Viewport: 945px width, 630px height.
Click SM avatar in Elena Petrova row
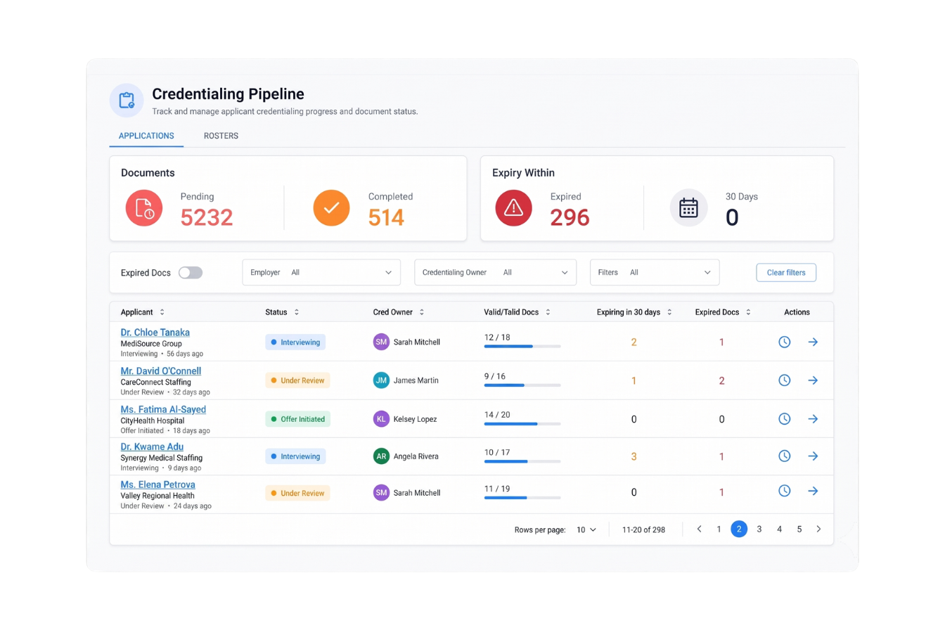pos(381,493)
